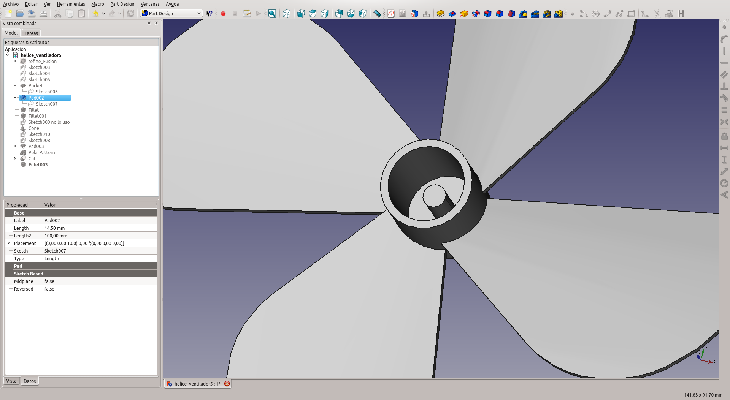
Task: Select the Measure distance ruler icon
Action: [x=377, y=14]
